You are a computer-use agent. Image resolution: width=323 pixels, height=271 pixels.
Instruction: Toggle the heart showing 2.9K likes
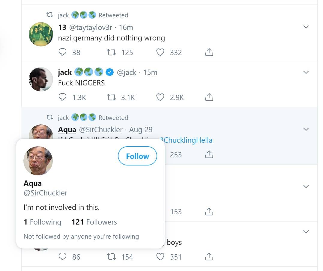pos(160,97)
